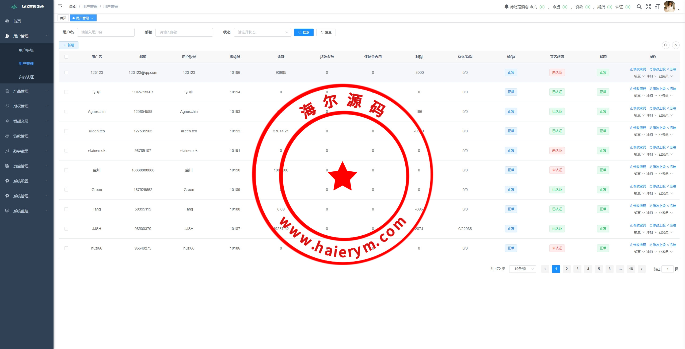The width and height of the screenshot is (685, 349).
Task: Enter fullscreen mode via expand icon
Action: (x=648, y=7)
